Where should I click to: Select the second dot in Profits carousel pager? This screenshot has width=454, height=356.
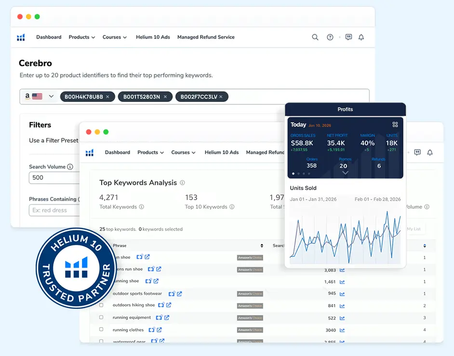point(298,174)
